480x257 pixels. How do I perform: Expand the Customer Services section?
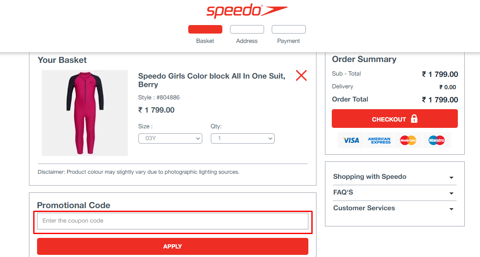394,208
